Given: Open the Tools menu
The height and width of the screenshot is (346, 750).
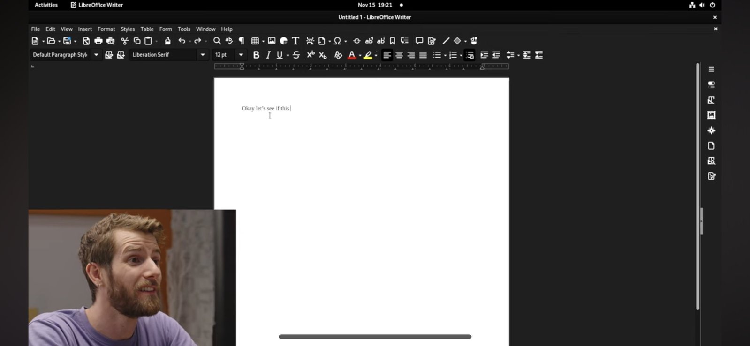Looking at the screenshot, I should 184,29.
